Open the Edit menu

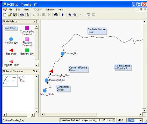[x=18, y=10]
